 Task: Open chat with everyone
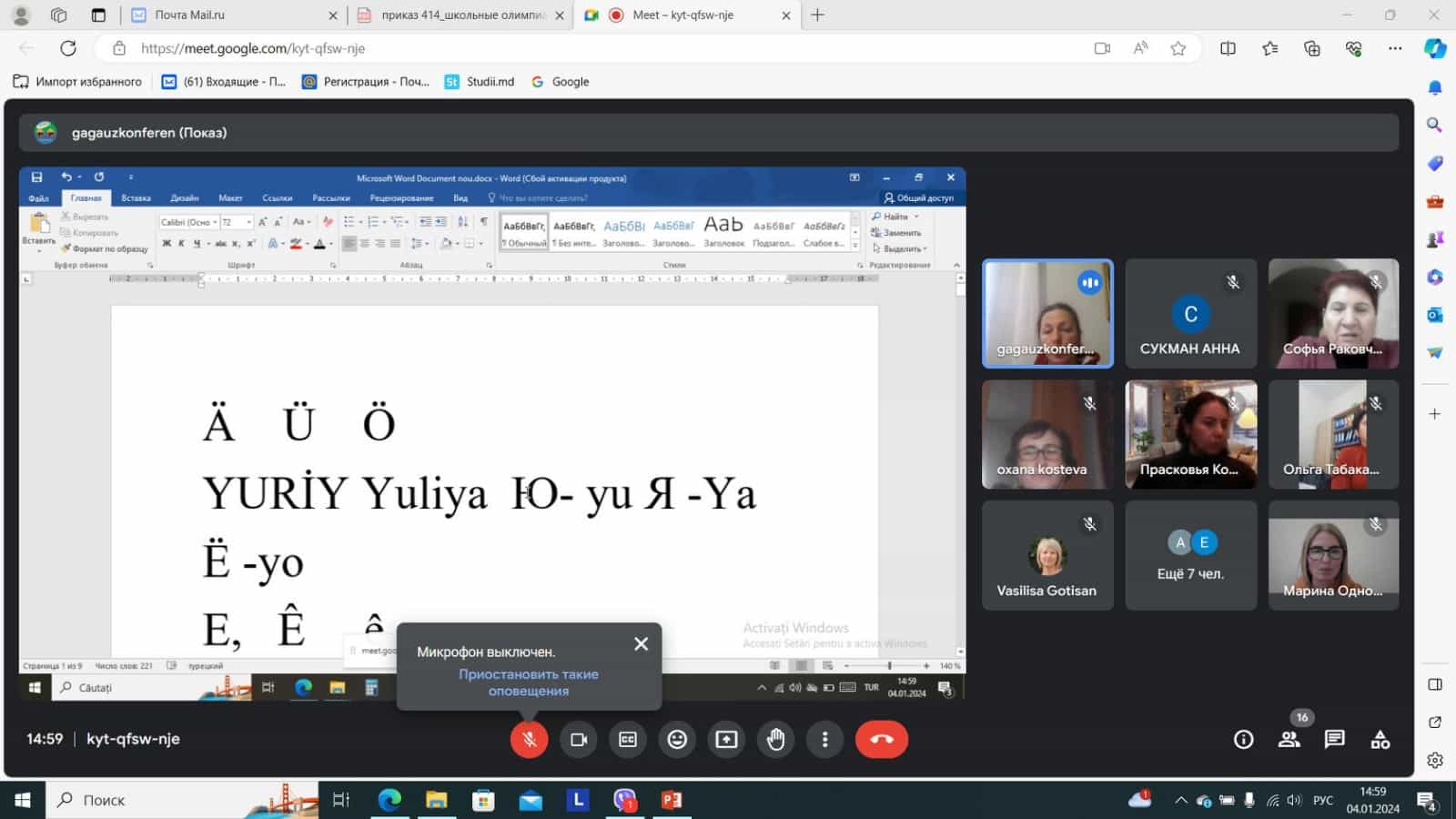pos(1334,740)
